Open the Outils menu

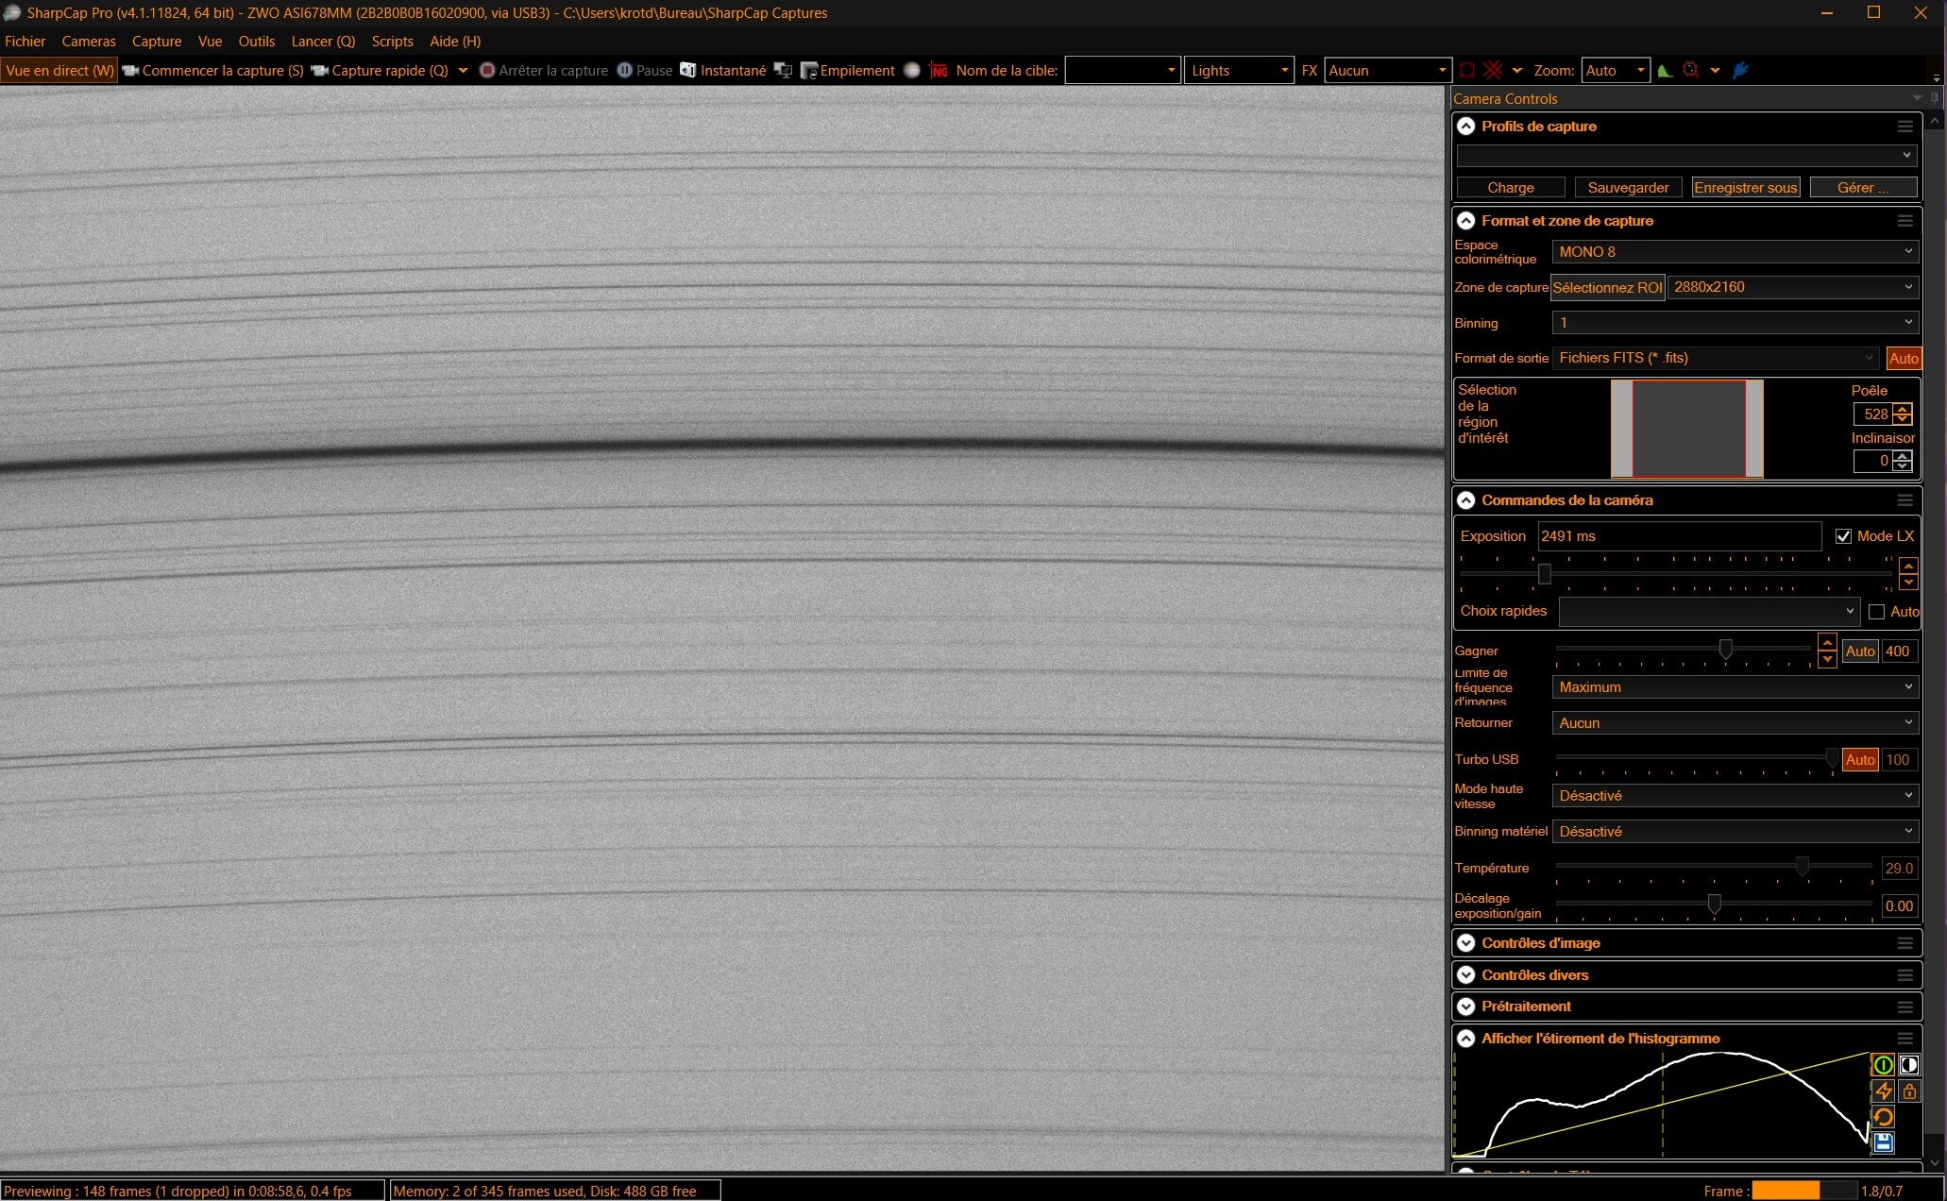[256, 42]
